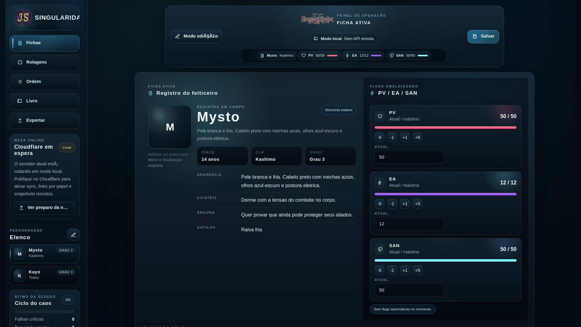Select Mysto in the Elenco list
Viewport: 581px width, 327px height.
44,253
